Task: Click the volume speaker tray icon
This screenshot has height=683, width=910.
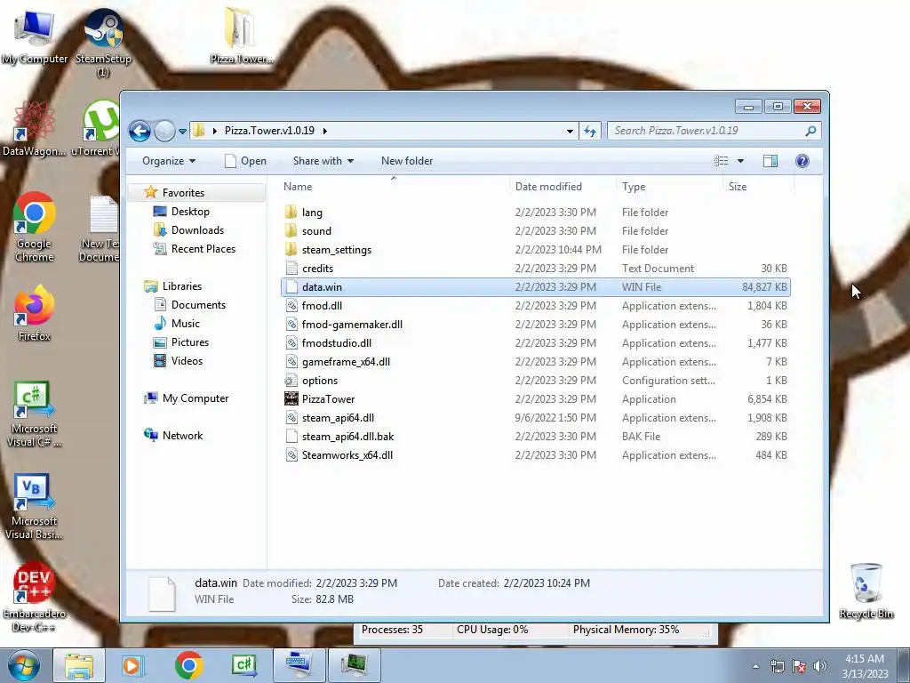Action: [819, 666]
